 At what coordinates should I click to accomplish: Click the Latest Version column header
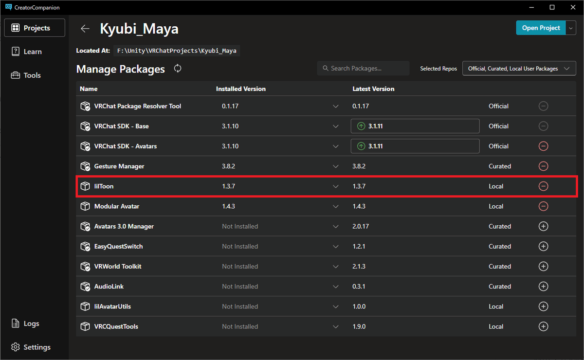pyautogui.click(x=373, y=89)
